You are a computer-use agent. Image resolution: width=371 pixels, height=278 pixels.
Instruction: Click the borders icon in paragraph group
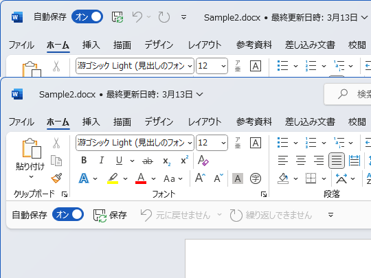[x=311, y=178]
